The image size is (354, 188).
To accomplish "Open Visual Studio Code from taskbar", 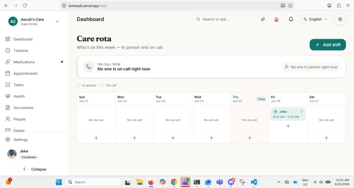I will (254, 182).
